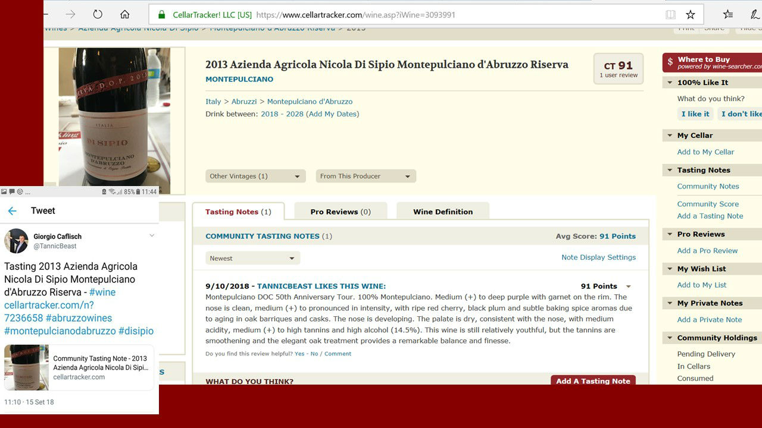Viewport: 762px width, 428px height.
Task: Click the wine bottle photo
Action: pos(114,119)
